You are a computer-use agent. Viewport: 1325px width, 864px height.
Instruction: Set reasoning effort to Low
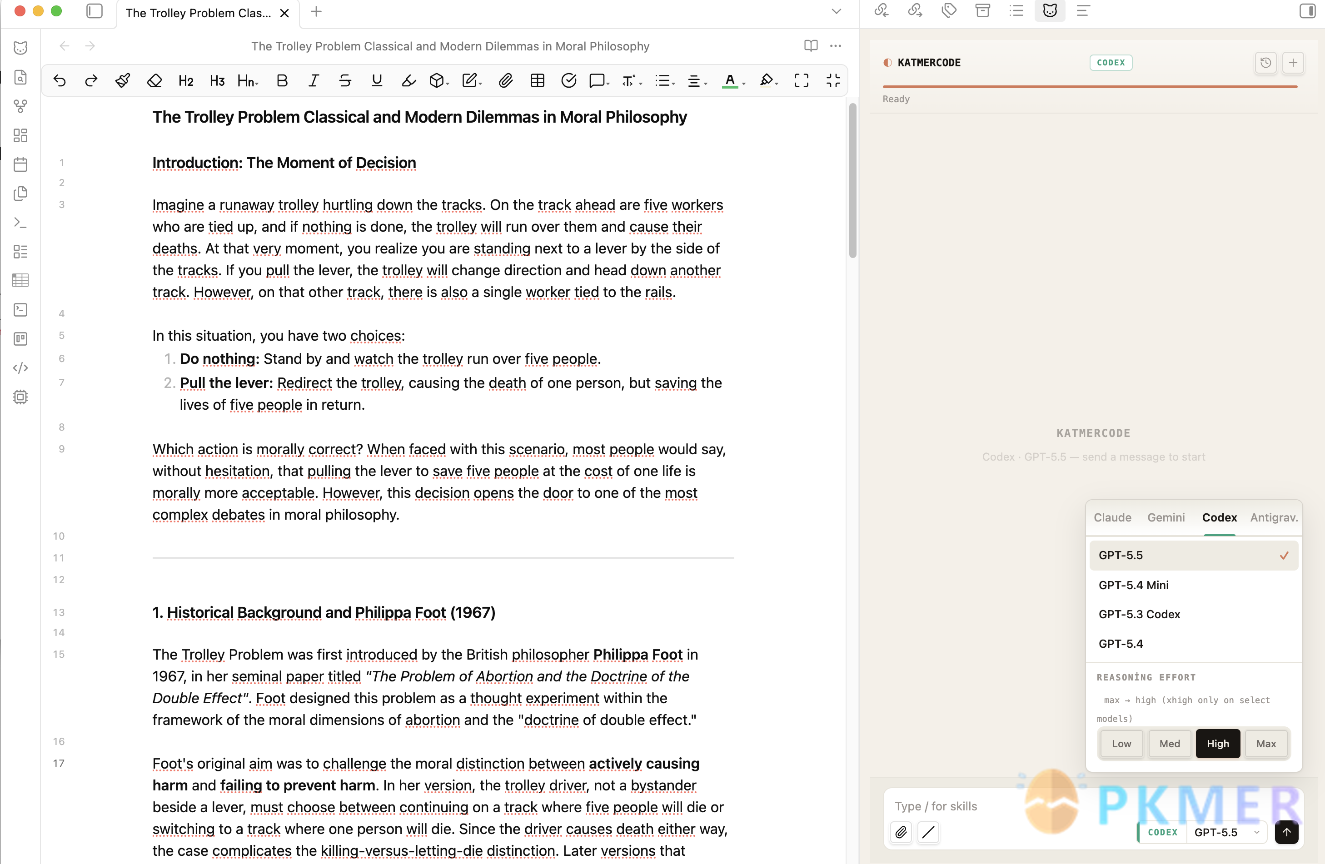pyautogui.click(x=1121, y=743)
